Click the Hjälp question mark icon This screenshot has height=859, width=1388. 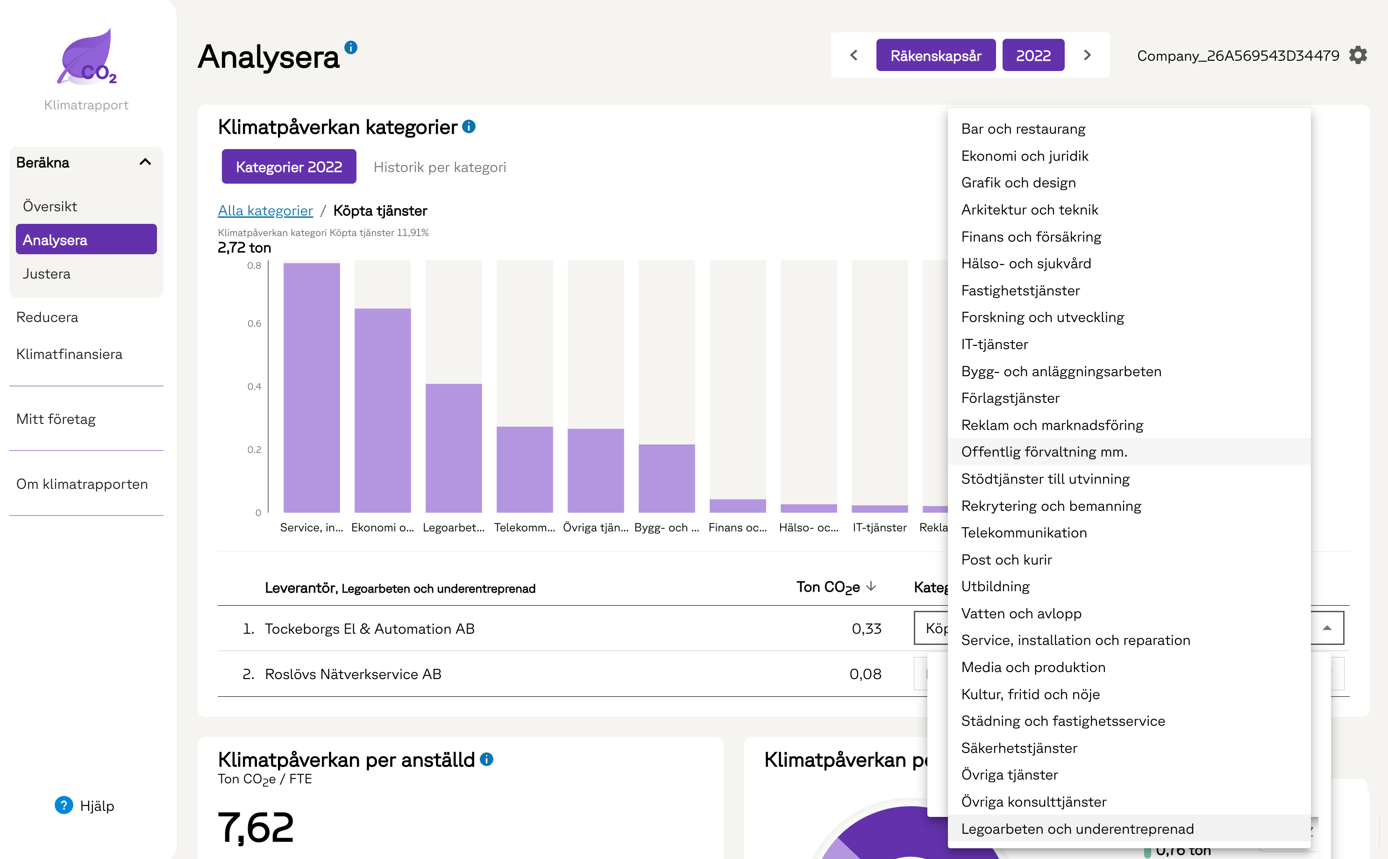pos(64,805)
